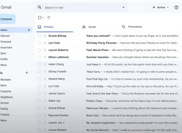Open the select-all dropdown arrow

(x=43, y=17)
